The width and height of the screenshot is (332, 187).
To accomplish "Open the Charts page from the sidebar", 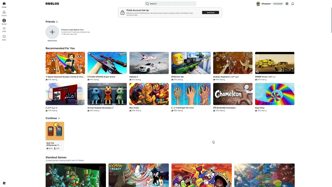I will point(4,14).
